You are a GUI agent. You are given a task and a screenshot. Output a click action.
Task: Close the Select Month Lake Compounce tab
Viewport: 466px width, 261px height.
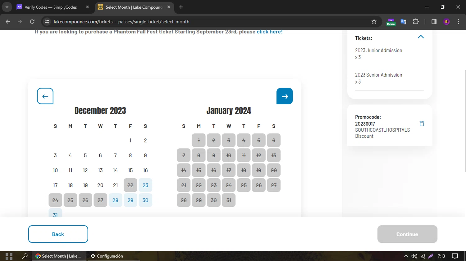click(168, 7)
